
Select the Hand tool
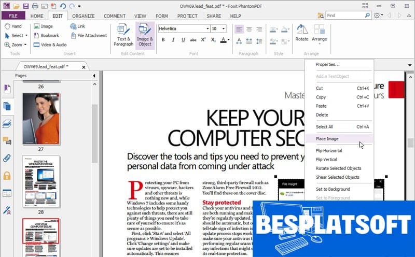coord(13,26)
